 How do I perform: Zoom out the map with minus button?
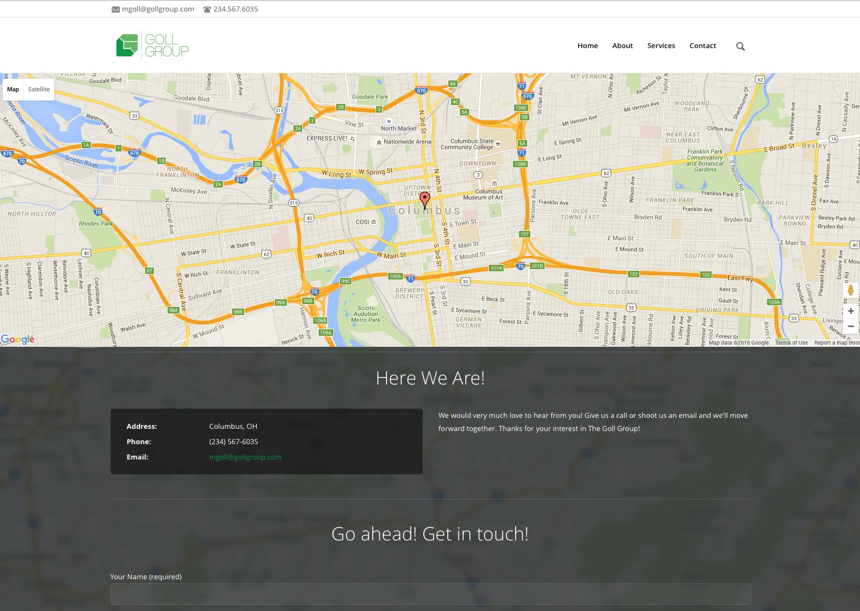click(x=851, y=326)
